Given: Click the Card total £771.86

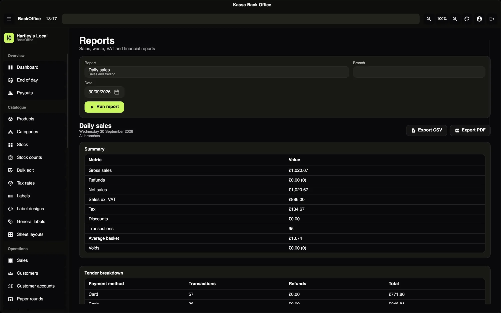Looking at the screenshot, I should (397, 294).
